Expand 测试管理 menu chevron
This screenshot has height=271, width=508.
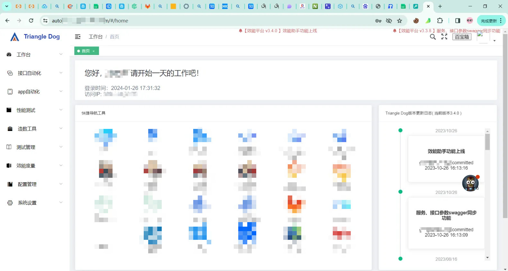pos(61,147)
